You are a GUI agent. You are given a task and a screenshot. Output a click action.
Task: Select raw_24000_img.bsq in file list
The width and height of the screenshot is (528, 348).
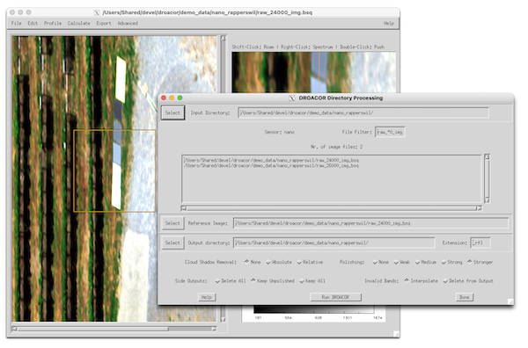[x=271, y=161]
